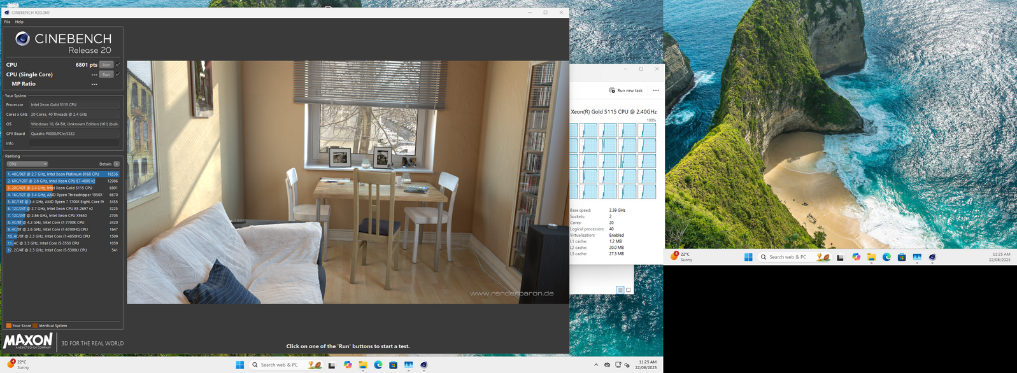The height and width of the screenshot is (373, 1017).
Task: Click the Processor field showing Xeon Gold 5115
Action: click(x=75, y=104)
